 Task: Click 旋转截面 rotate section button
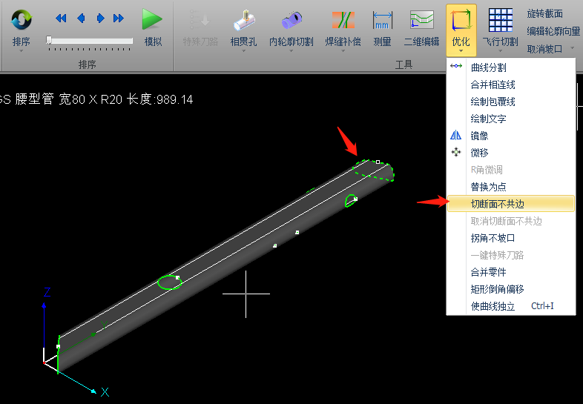point(544,13)
